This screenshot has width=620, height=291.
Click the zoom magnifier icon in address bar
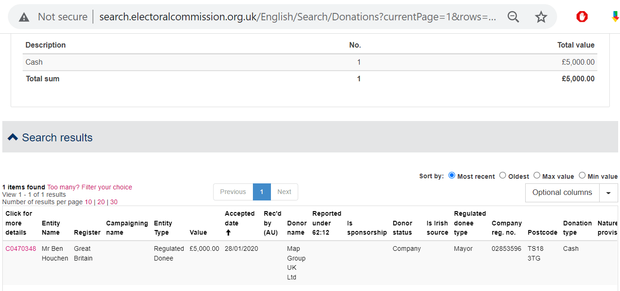(x=513, y=17)
